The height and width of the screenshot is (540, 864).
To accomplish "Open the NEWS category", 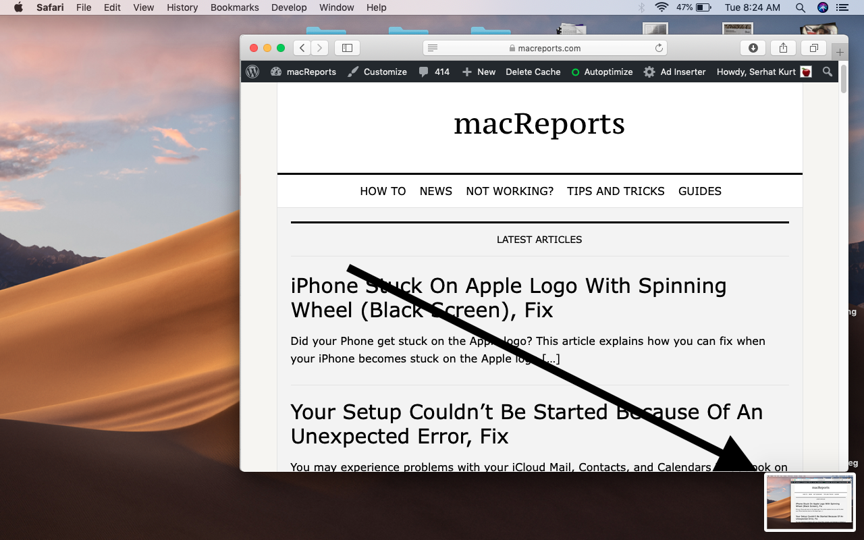I will 436,191.
